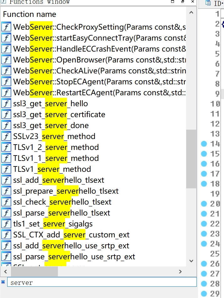This screenshot has height=298, width=224.
Task: Click function icon beside WebServer::CheckProxySetting
Action: coord(6,27)
